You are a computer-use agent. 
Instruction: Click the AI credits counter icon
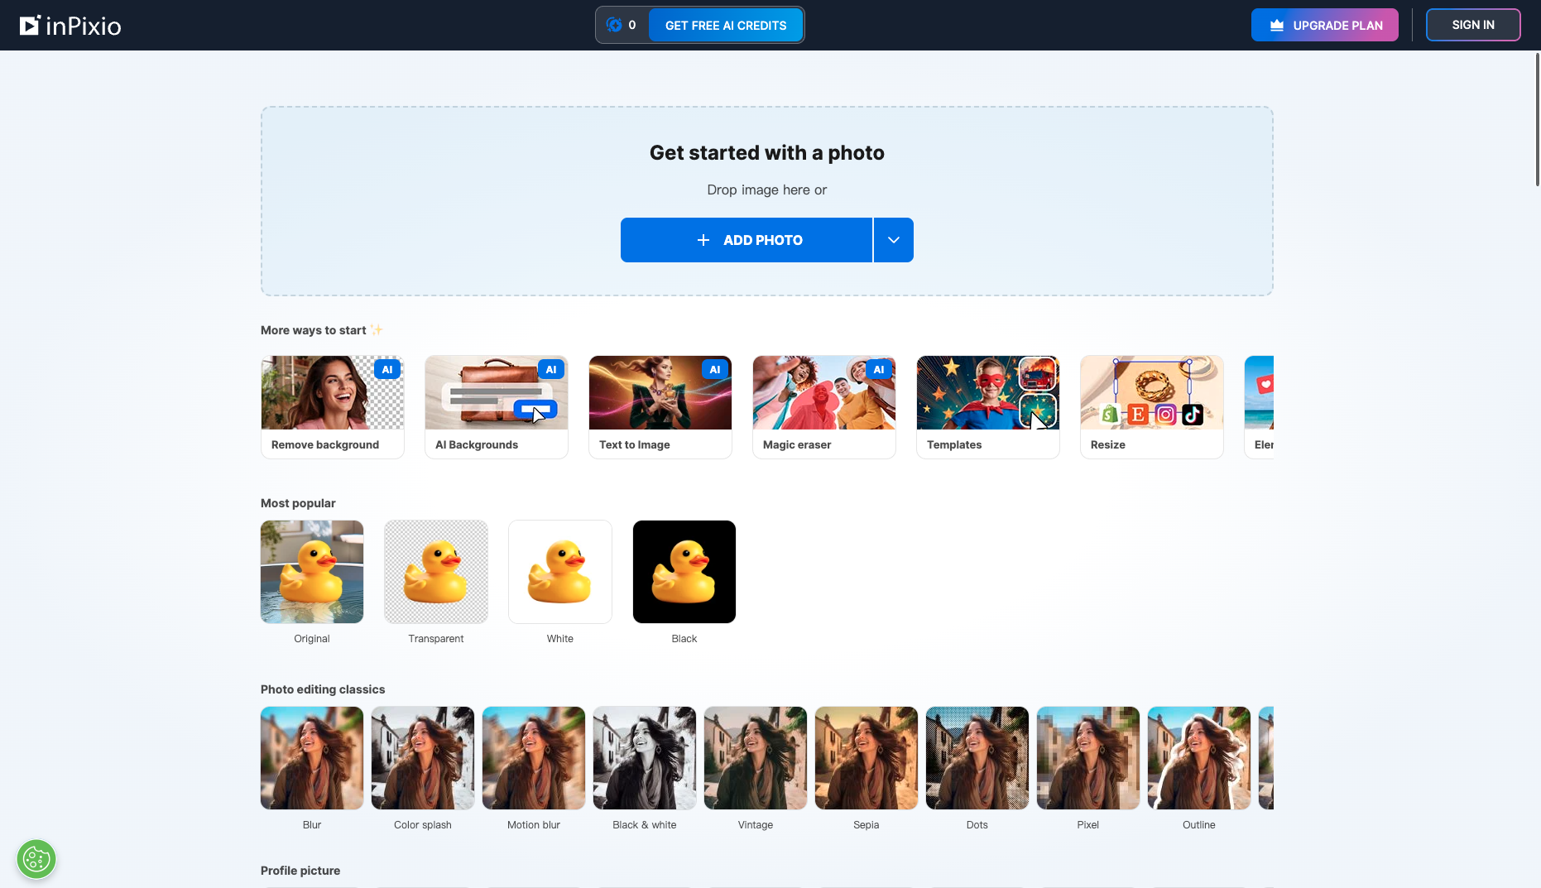pos(614,25)
